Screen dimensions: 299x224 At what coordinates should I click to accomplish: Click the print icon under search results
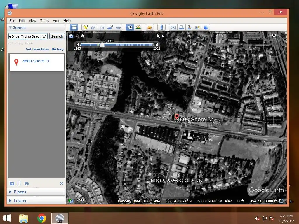tap(27, 184)
